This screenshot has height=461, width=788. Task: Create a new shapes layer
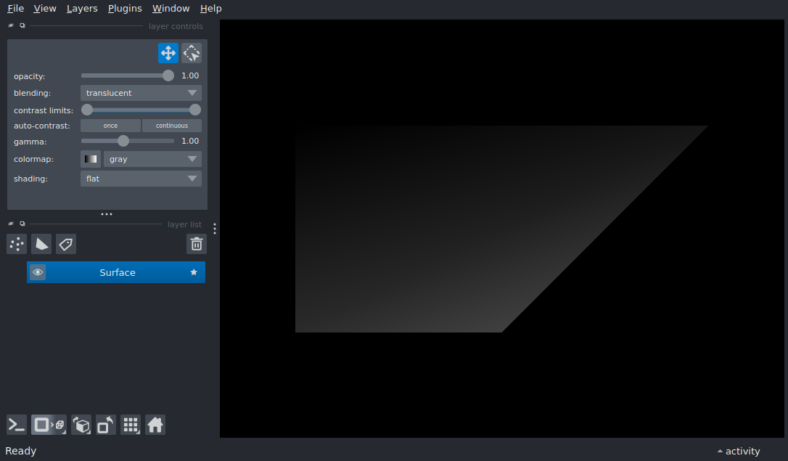pos(41,244)
